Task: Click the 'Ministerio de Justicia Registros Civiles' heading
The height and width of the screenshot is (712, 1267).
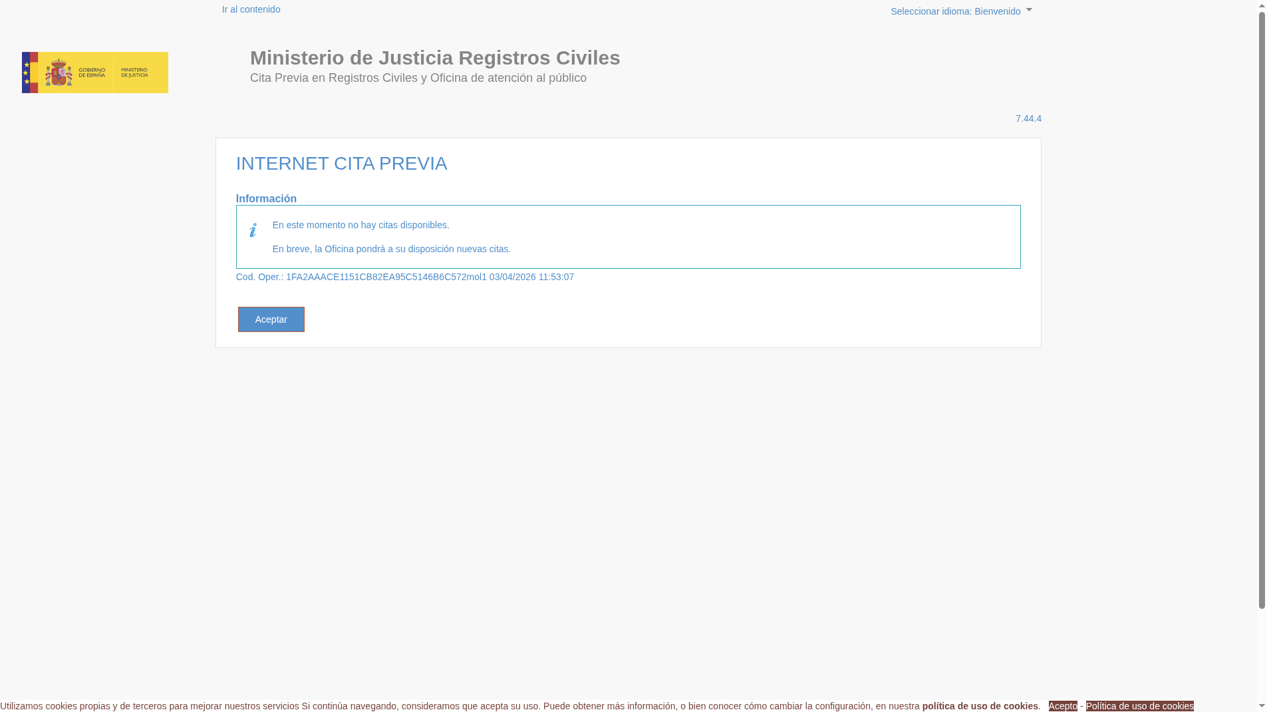Action: [435, 58]
